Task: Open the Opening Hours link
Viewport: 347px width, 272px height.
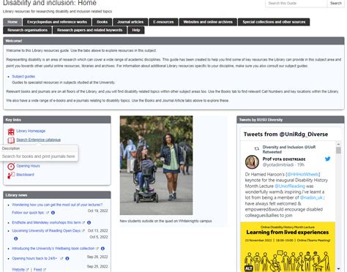Action: tap(28, 166)
